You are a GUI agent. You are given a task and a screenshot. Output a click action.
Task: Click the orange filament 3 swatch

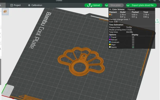[110, 14]
